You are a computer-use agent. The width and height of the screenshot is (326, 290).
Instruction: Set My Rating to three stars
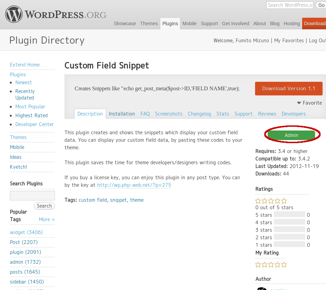pyautogui.click(x=271, y=265)
